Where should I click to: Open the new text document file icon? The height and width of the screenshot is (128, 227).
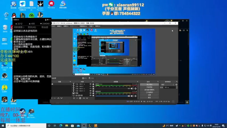(x=31, y=6)
